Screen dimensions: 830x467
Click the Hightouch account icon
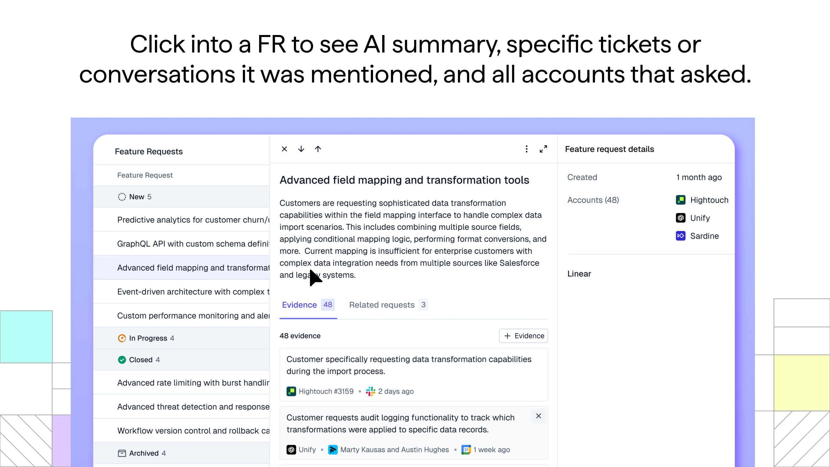(680, 199)
